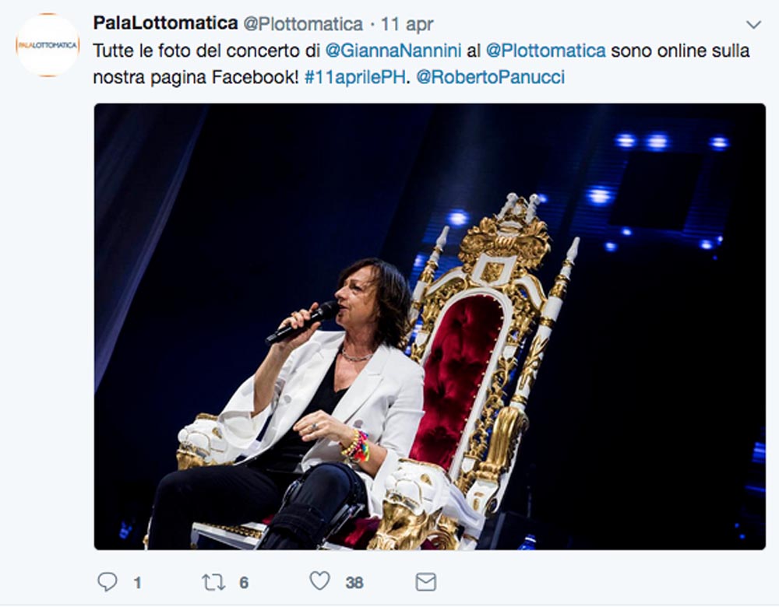Follow the @Plottomatica mention in the tweet text

point(545,51)
